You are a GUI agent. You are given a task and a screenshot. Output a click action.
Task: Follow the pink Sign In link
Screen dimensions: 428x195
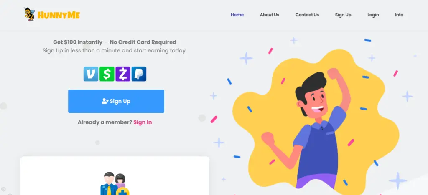[143, 122]
